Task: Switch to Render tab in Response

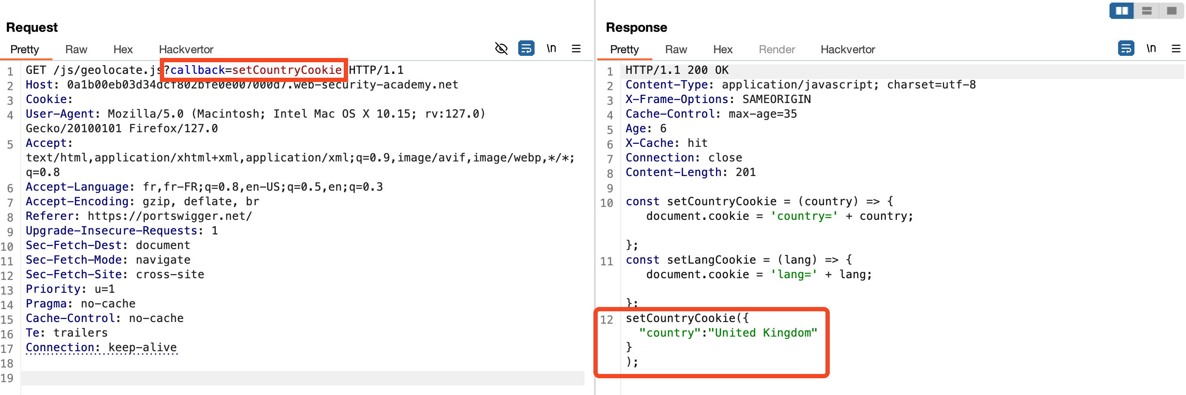Action: (x=777, y=49)
